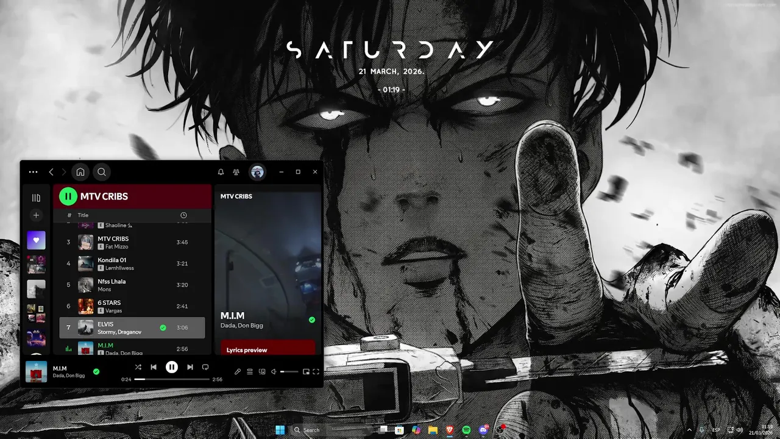780x439 pixels.
Task: Pause playback in the player bar
Action: point(172,367)
